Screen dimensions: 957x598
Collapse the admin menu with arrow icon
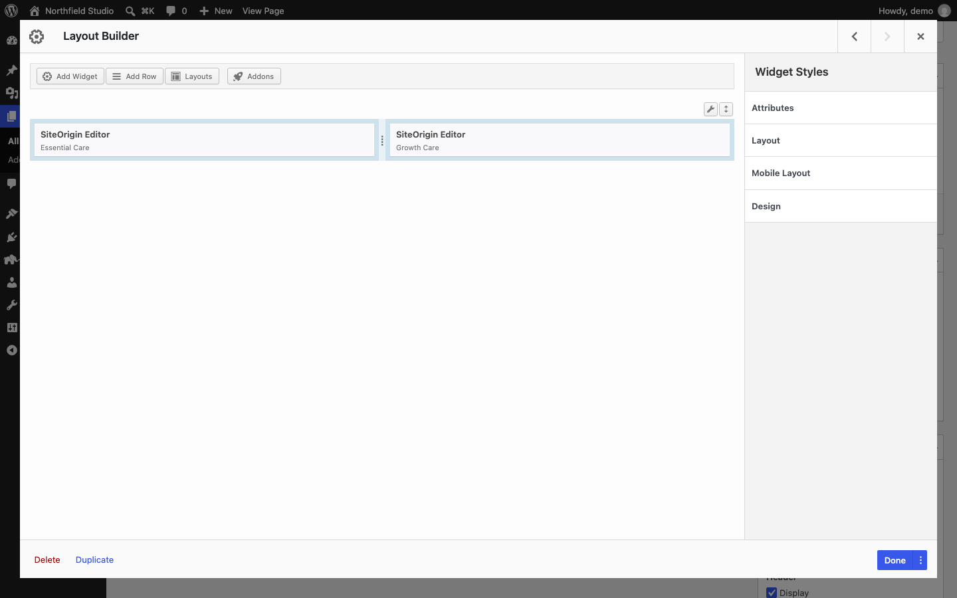(x=11, y=350)
